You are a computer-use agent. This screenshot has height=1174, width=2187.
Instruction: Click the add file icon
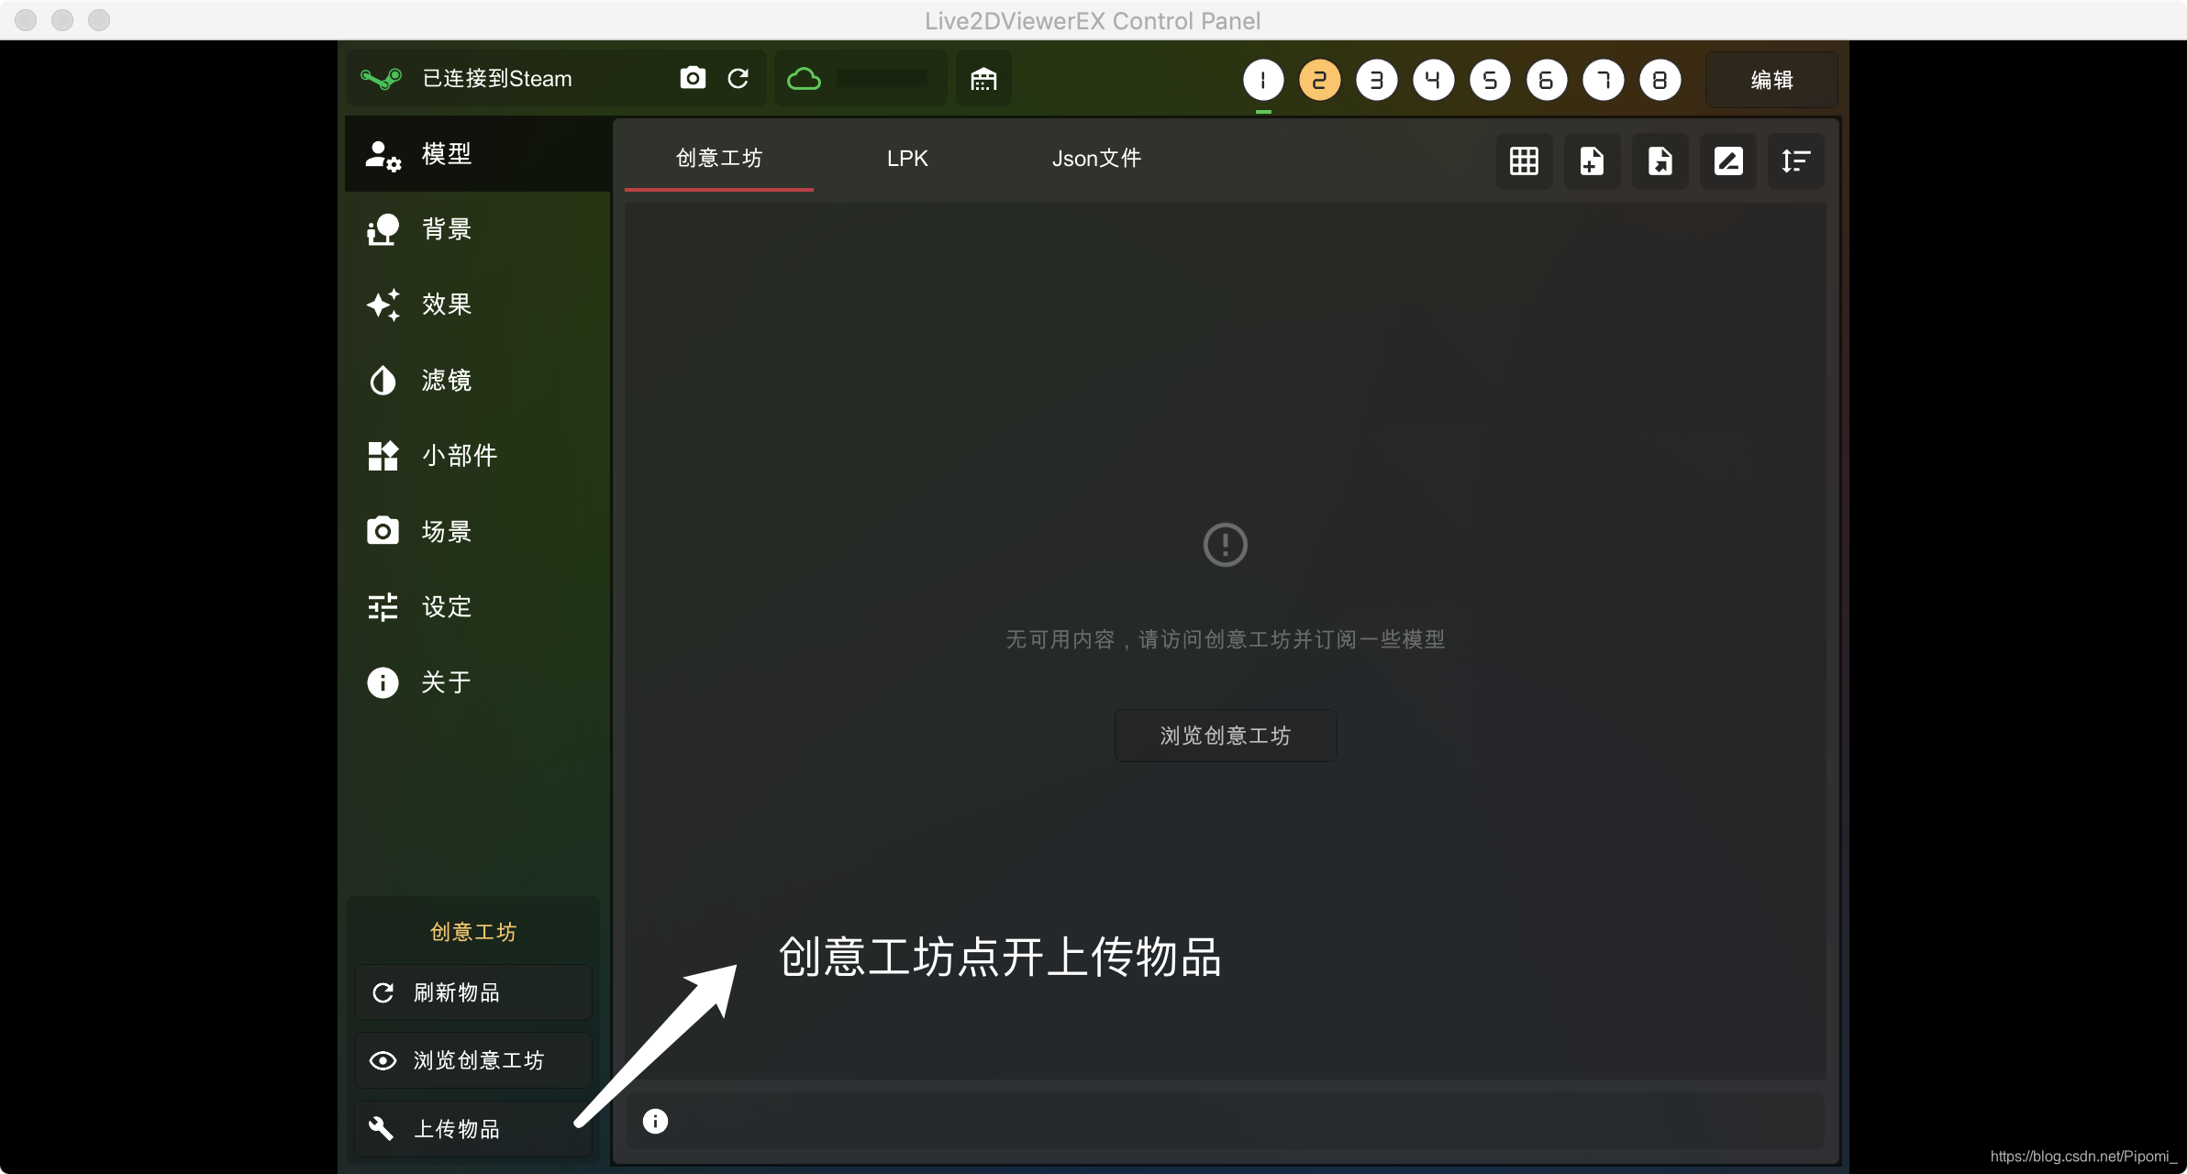(1592, 161)
